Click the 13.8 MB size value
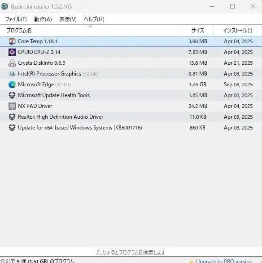This screenshot has width=262, height=263. coord(198,63)
